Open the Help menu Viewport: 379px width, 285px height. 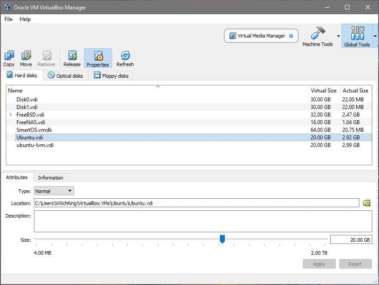coord(25,19)
